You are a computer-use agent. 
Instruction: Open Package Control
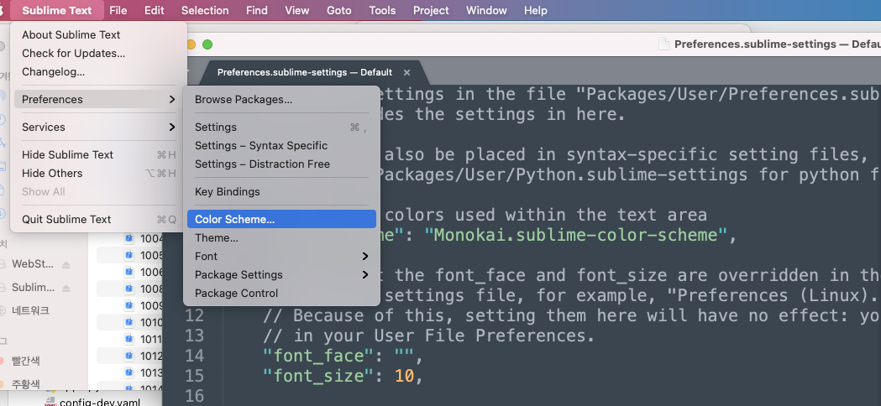click(x=281, y=293)
